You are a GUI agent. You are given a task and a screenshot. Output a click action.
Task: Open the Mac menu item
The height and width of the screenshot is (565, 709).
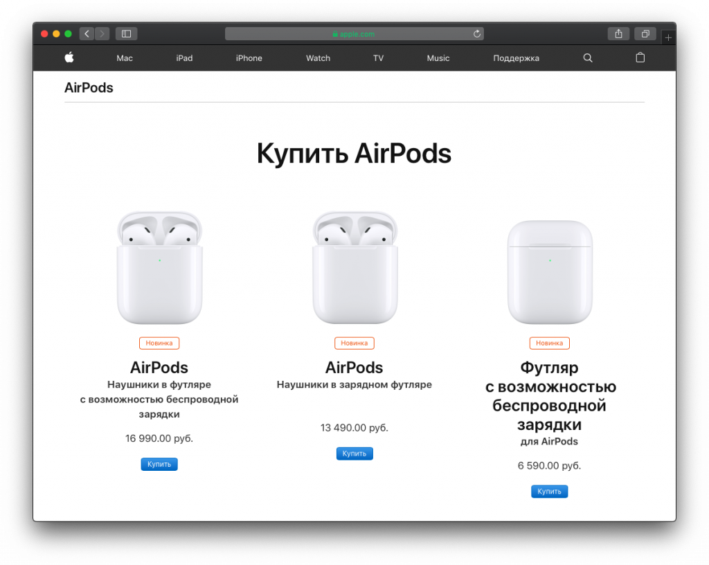[x=125, y=58]
